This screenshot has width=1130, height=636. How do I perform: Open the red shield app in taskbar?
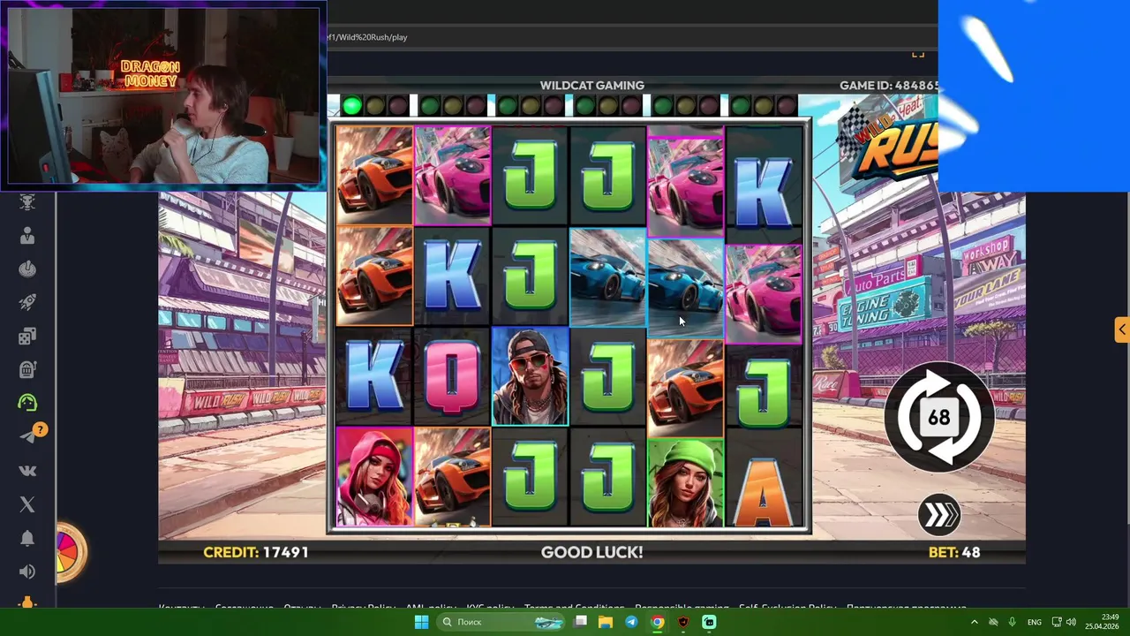tap(683, 622)
